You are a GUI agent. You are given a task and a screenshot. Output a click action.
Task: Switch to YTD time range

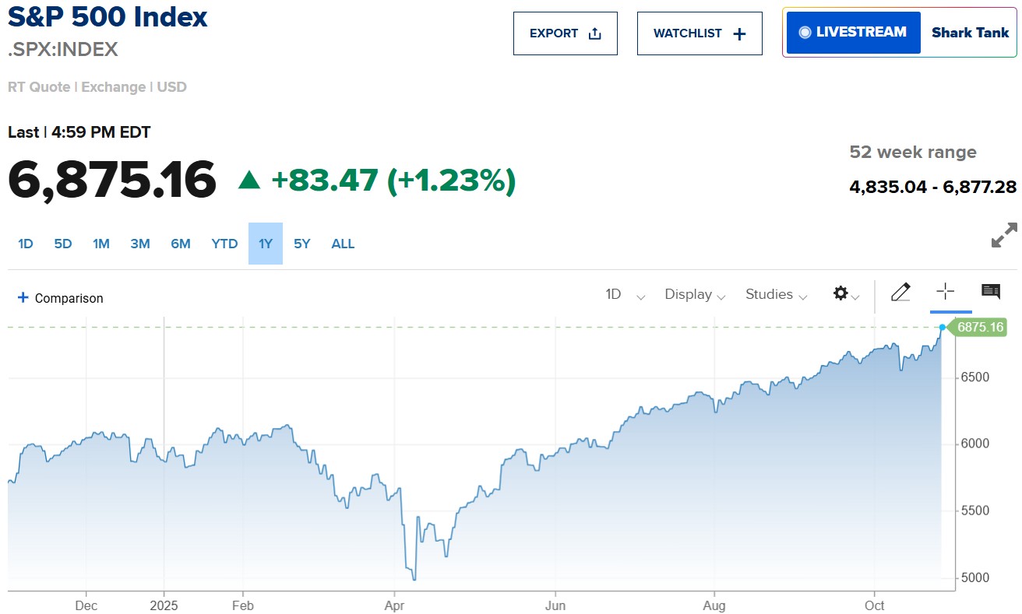(x=224, y=244)
